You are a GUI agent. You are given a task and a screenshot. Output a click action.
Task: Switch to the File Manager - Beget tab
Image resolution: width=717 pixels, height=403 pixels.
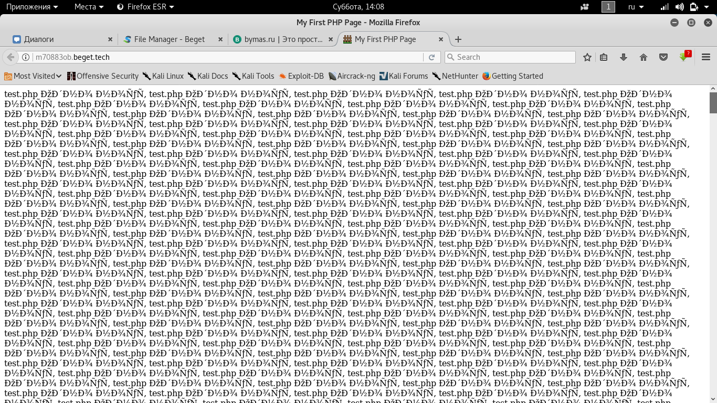[x=169, y=39]
